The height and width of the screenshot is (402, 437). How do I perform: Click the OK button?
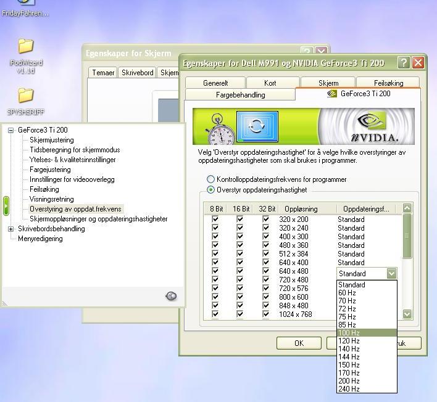(x=299, y=343)
